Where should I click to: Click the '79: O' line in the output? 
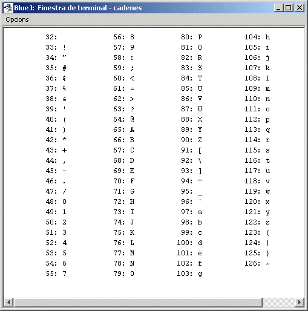coord(123,273)
